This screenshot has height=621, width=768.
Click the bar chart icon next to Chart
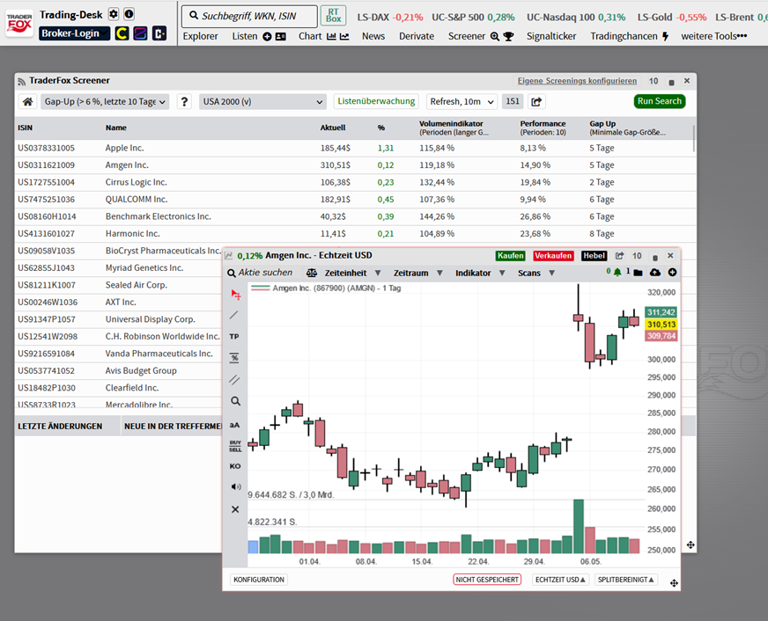click(x=331, y=37)
